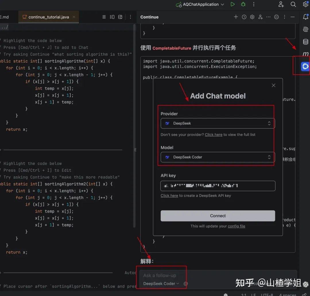
Task: Open the Provider dropdown showing DeepSeek
Action: click(x=217, y=123)
